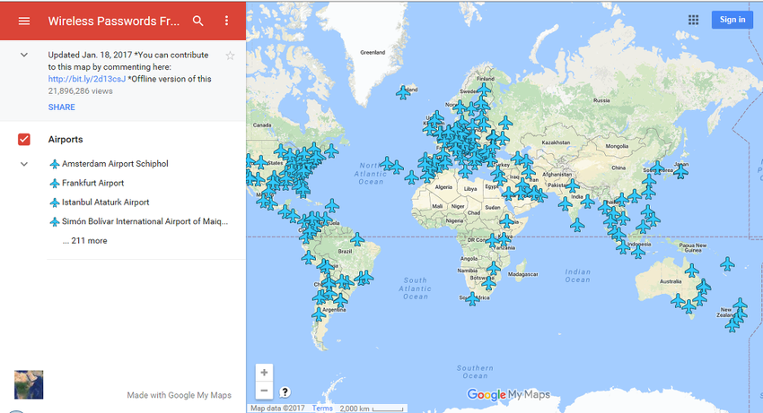Image resolution: width=763 pixels, height=413 pixels.
Task: Click the airplane marker in northern Brazil
Action: point(357,239)
